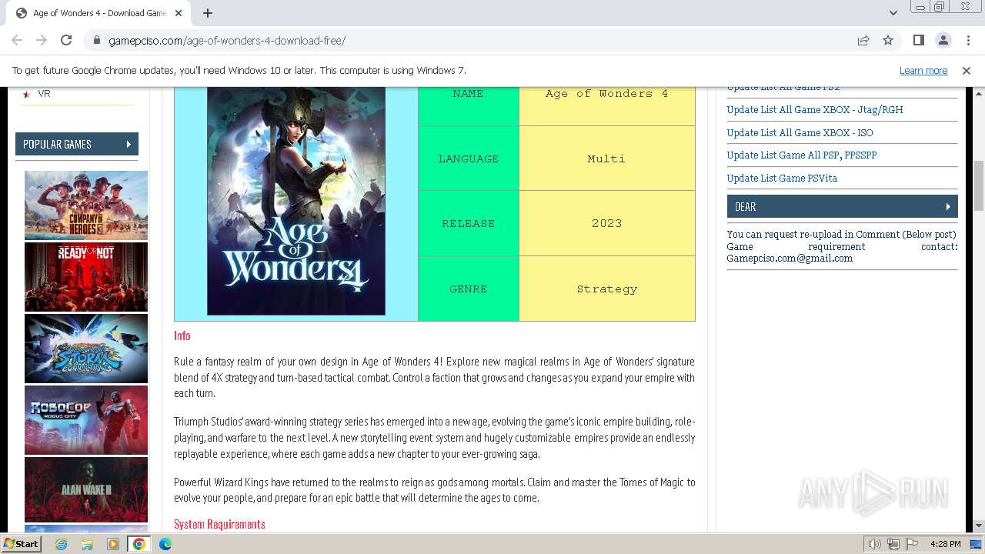Open Company of Heroes 3 thumbnail
This screenshot has width=985, height=554.
(86, 205)
